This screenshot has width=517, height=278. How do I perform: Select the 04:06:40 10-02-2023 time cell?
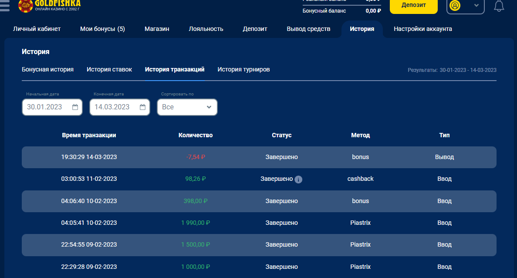[89, 201]
